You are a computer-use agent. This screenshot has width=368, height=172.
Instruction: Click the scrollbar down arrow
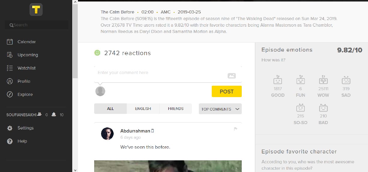point(75,170)
